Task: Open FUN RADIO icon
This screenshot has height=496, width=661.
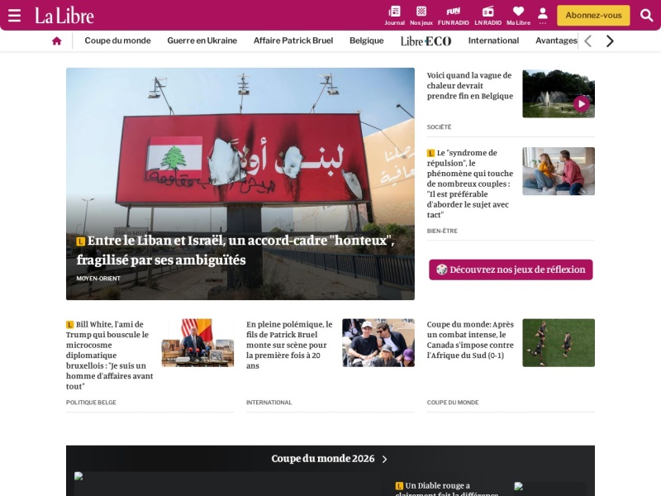Action: (453, 16)
